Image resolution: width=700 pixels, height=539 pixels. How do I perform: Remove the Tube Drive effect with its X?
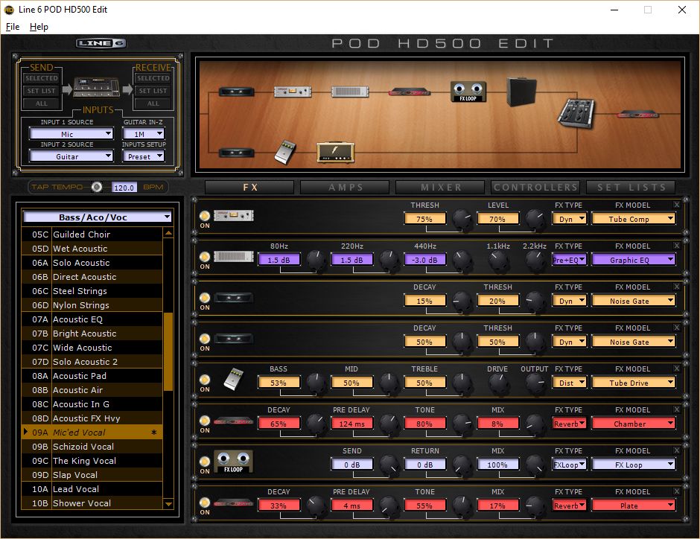(x=677, y=368)
